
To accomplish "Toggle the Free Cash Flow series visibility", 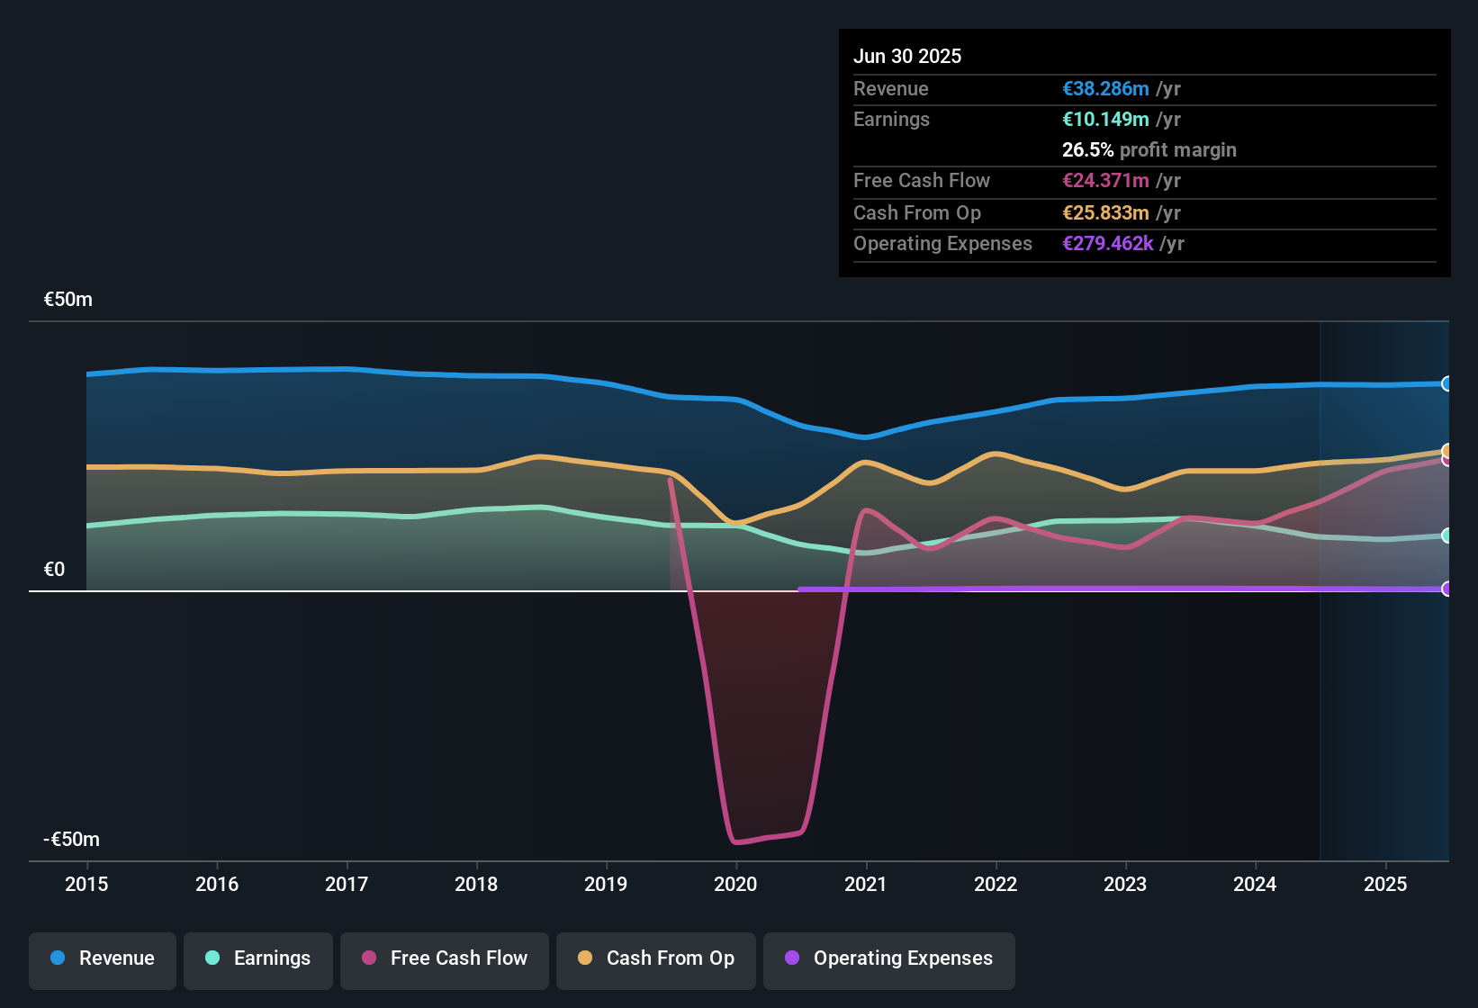I will 444,959.
